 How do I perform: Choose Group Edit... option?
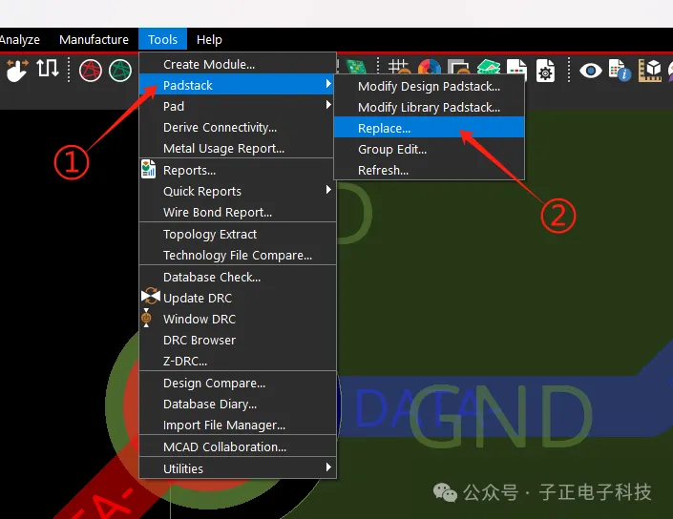pyautogui.click(x=430, y=149)
